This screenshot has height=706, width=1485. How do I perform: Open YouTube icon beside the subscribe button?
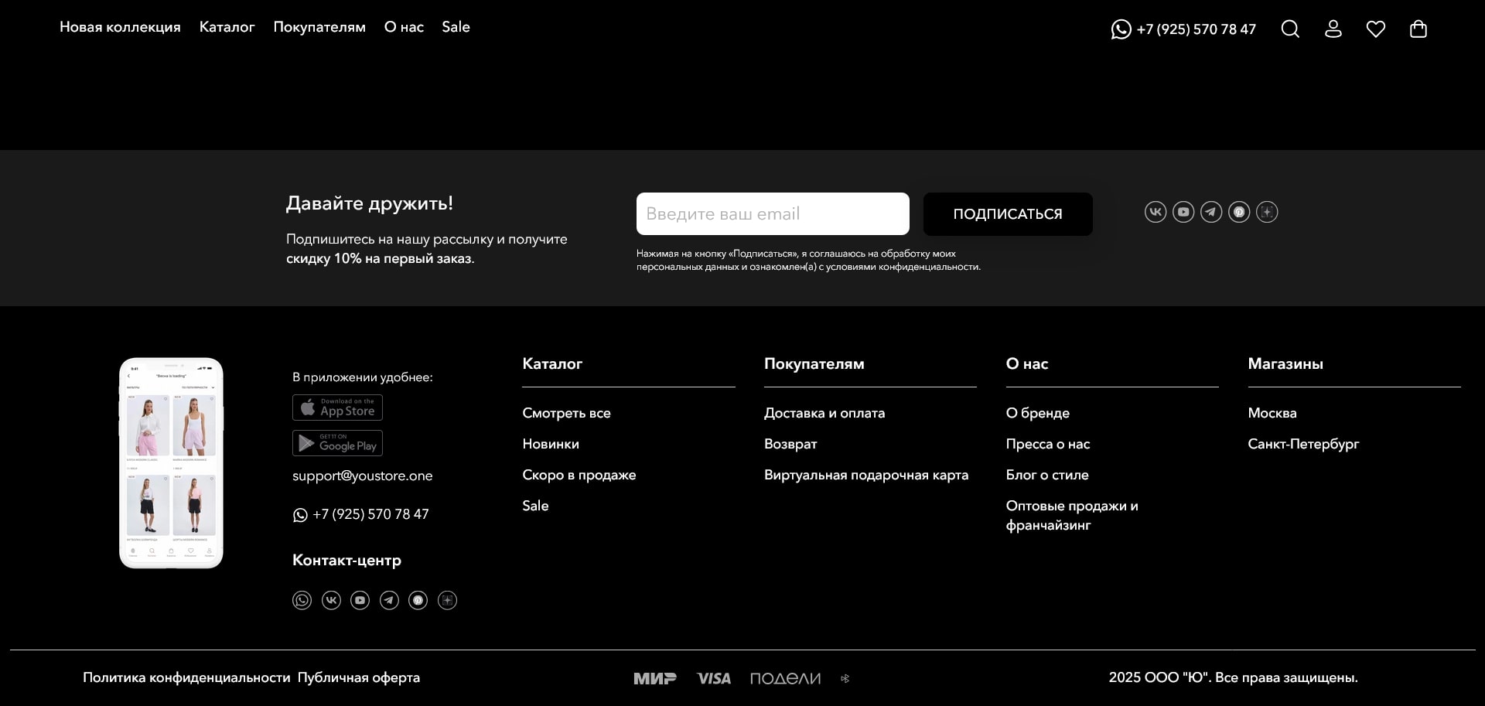click(1183, 212)
